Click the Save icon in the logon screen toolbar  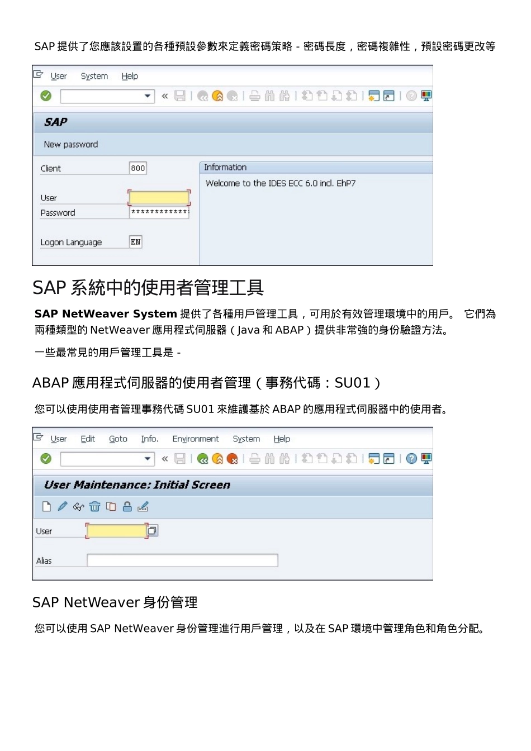(180, 96)
